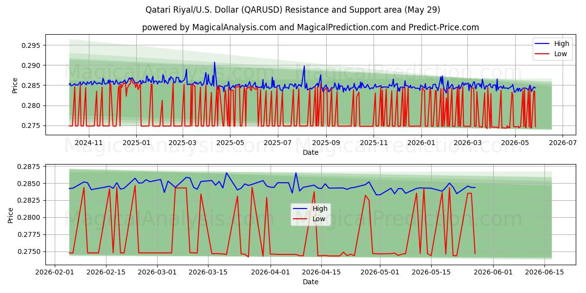Click 'High' in the top chart legend
Image resolution: width=586 pixels, height=293 pixels.
coord(562,43)
